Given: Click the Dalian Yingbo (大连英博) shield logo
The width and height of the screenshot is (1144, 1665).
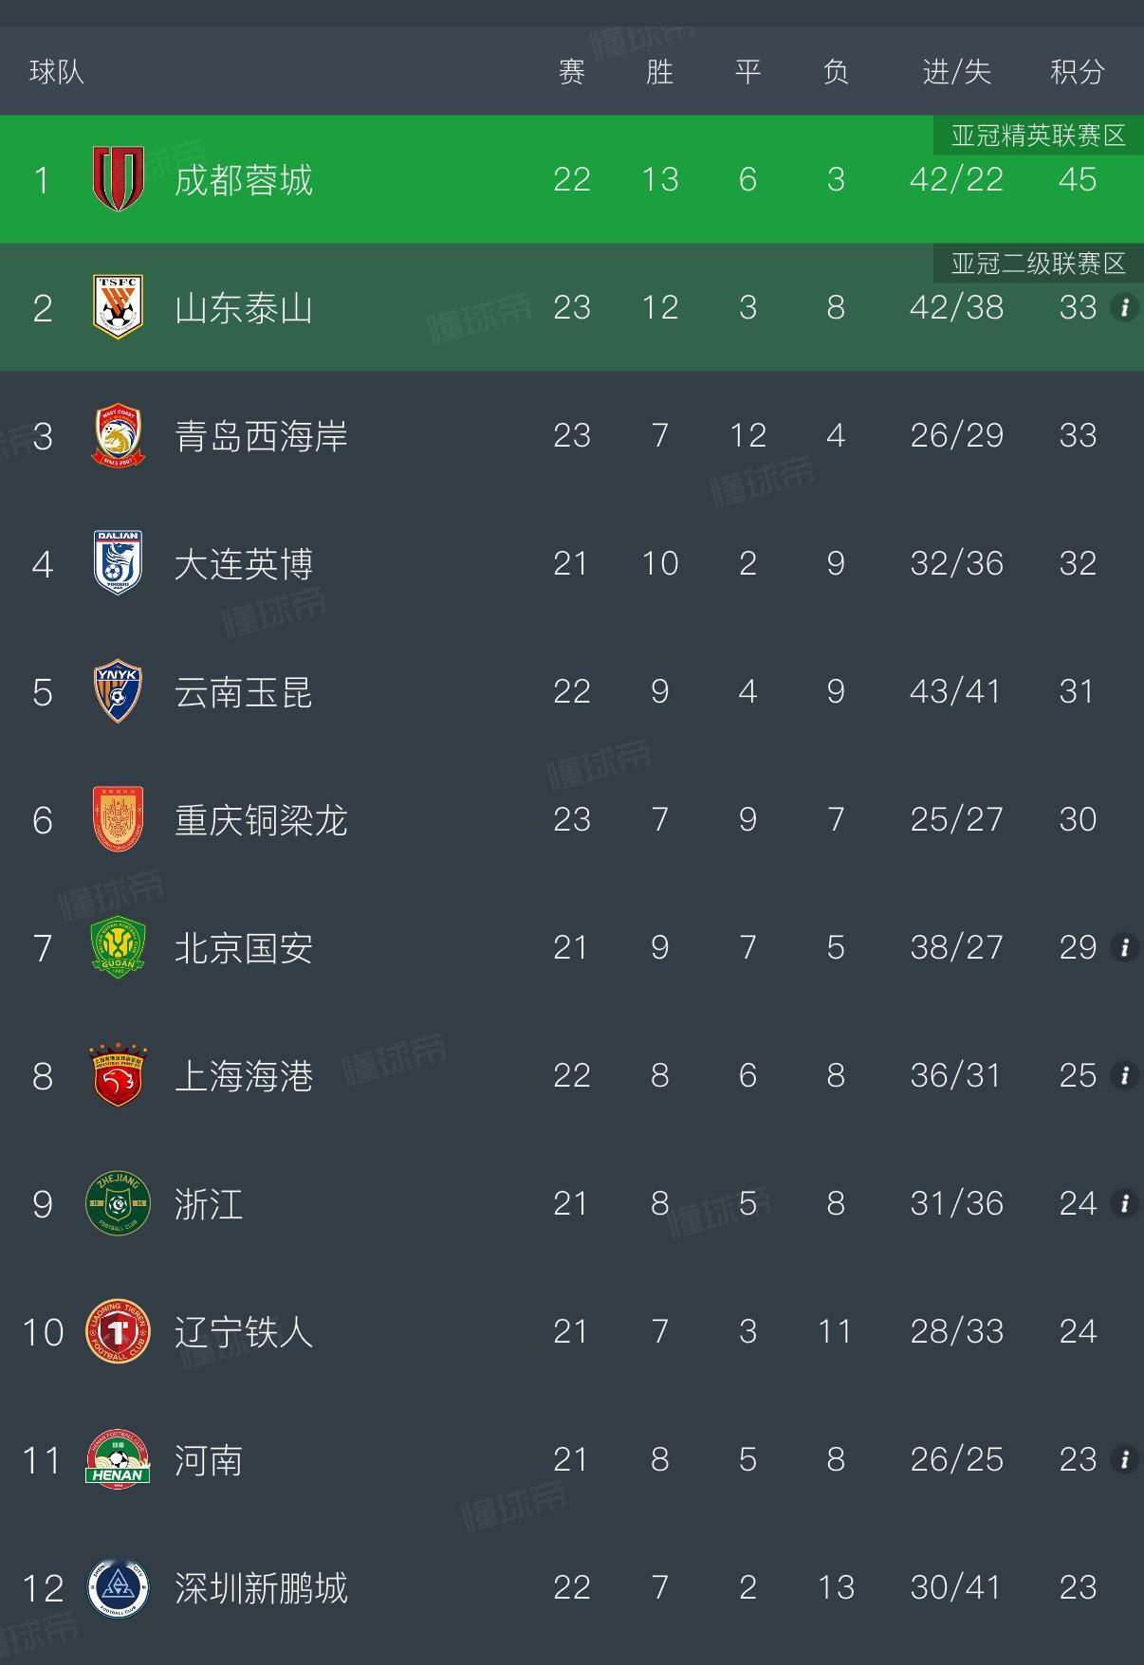Looking at the screenshot, I should pos(118,563).
